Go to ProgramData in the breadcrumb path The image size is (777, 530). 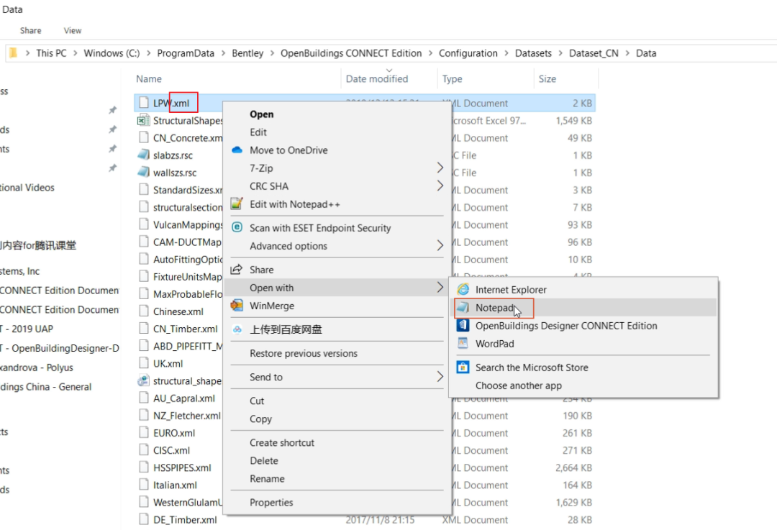186,53
